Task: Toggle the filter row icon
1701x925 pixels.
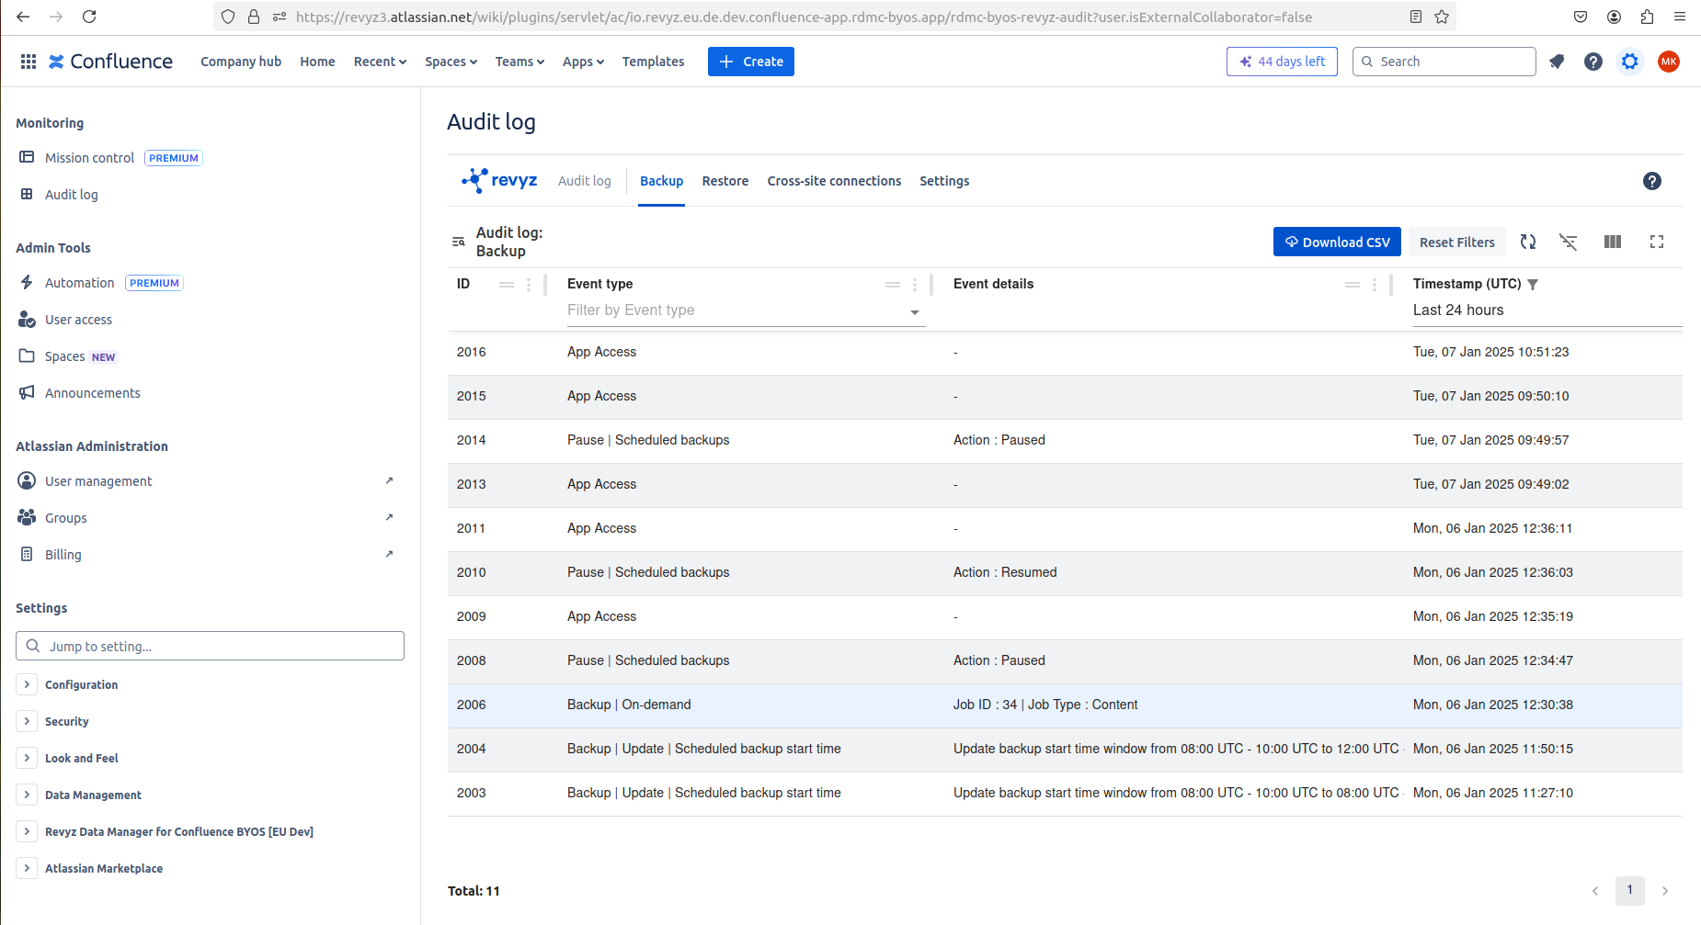Action: pos(1569,242)
